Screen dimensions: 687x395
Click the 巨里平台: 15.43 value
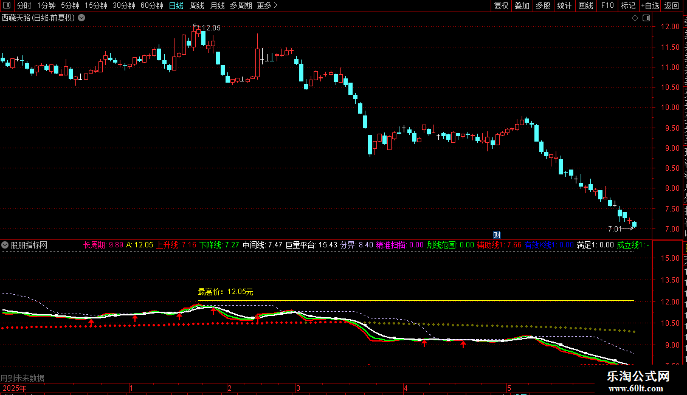click(311, 246)
